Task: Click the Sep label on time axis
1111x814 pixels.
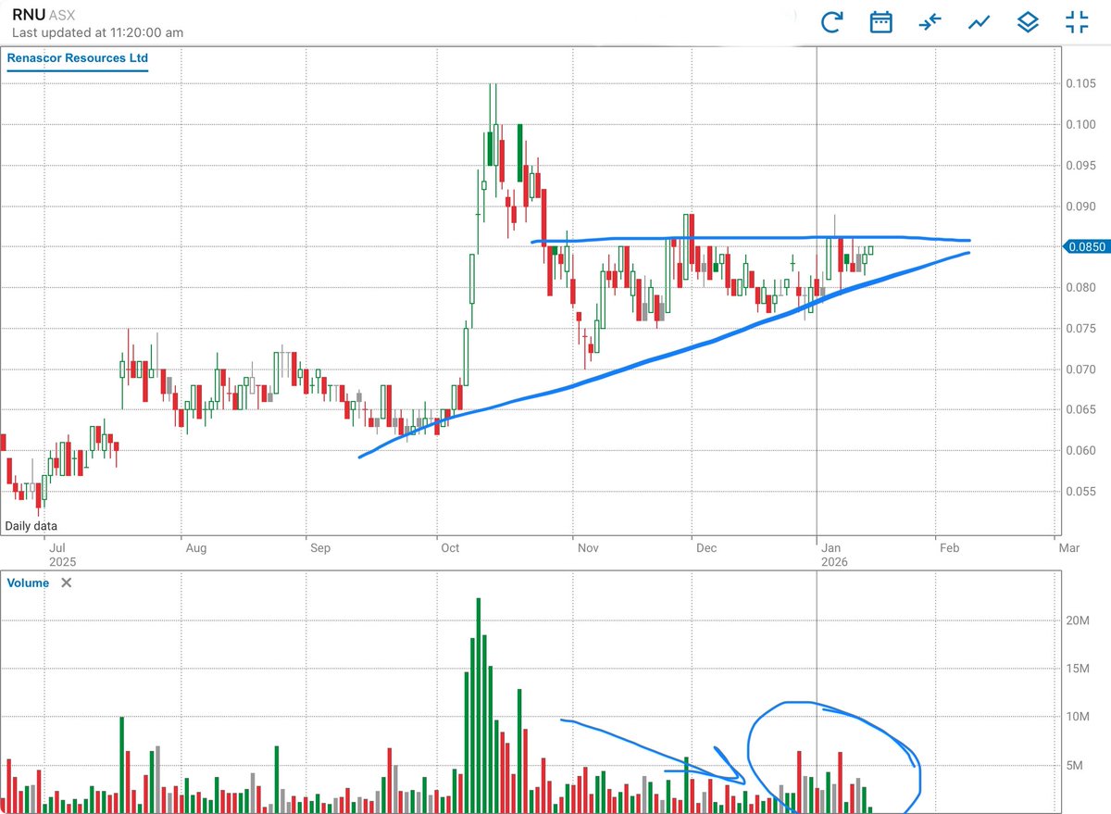Action: tap(318, 548)
